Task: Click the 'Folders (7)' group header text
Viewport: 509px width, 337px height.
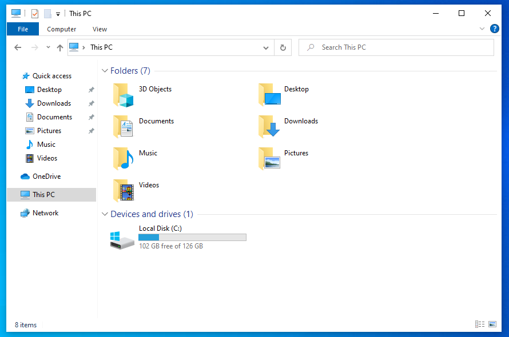Action: [x=130, y=71]
